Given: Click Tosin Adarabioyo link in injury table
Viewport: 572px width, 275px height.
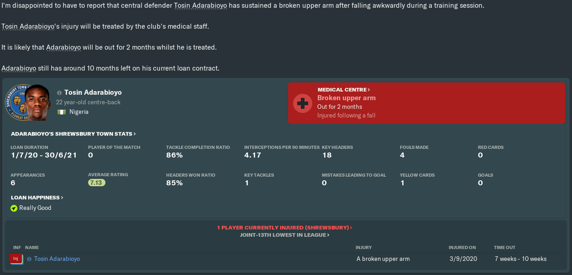Looking at the screenshot, I should point(57,259).
